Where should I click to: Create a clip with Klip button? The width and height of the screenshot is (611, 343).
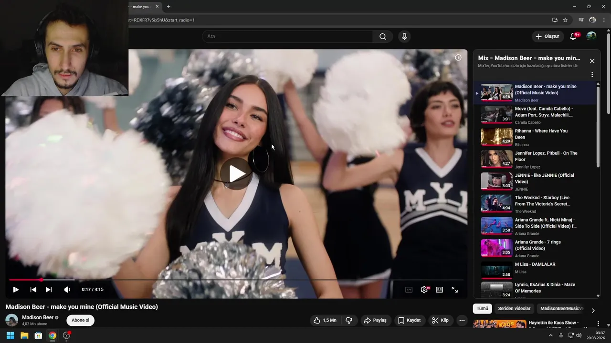coord(440,321)
